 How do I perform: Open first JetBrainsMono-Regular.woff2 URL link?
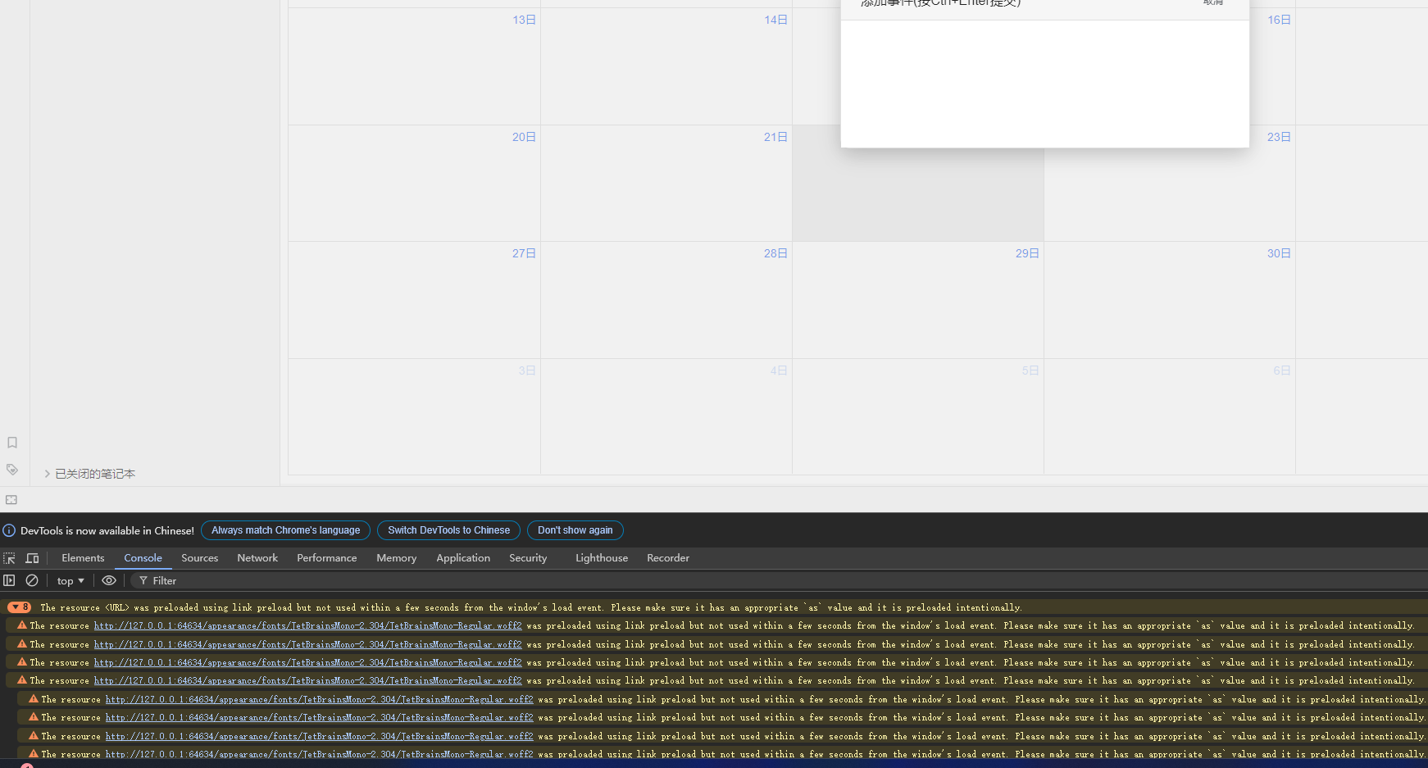[307, 625]
